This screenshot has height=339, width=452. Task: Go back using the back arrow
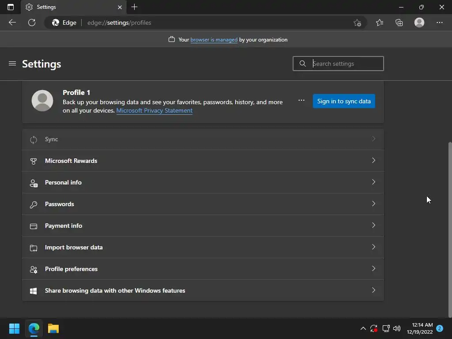click(x=12, y=23)
